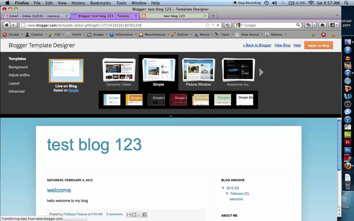Click the Apply to Blog button
The image size is (354, 221).
[x=319, y=45]
